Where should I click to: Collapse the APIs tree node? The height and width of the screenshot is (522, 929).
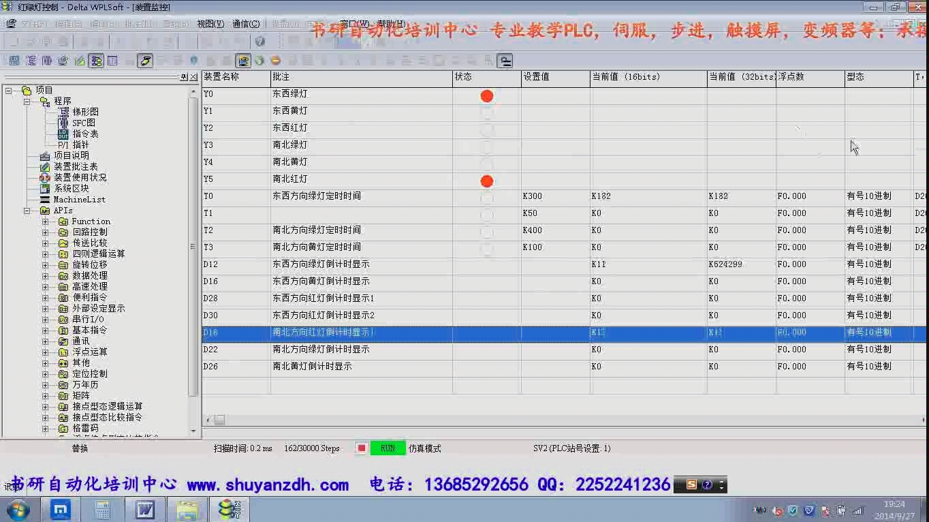27,211
